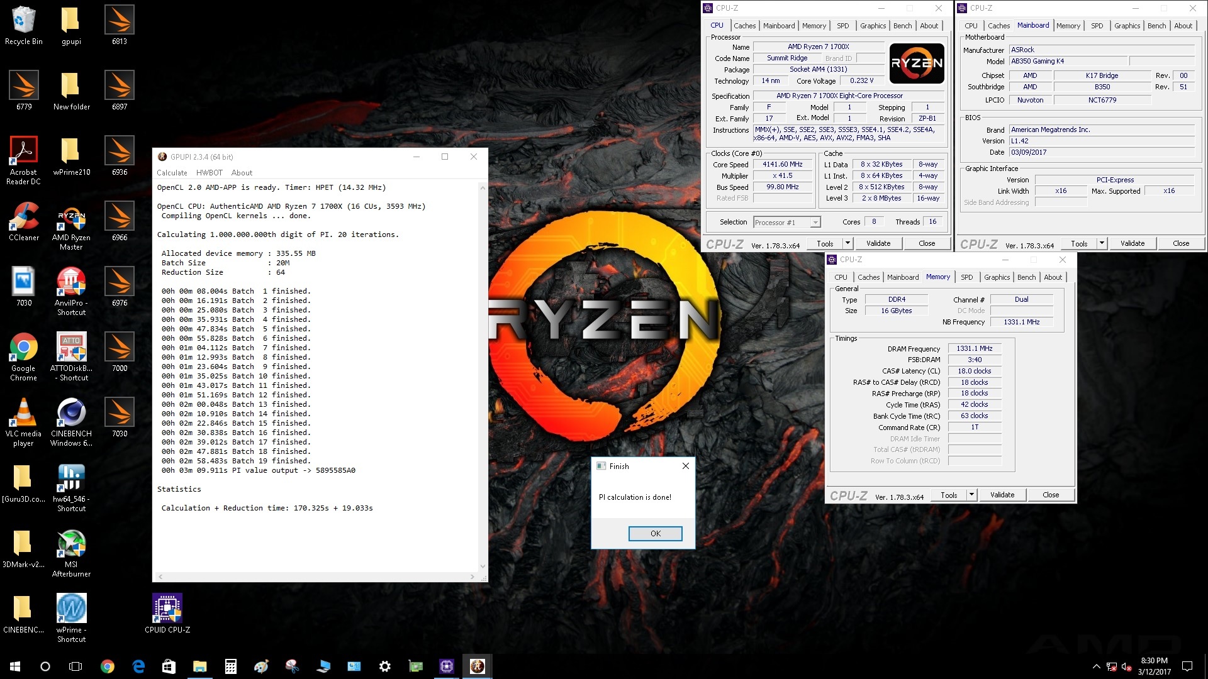
Task: Switch to SPD tab in Mainboard CPU-Z window
Action: coord(1097,26)
